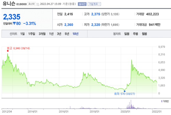Click the 코스닥 market badge
The height and width of the screenshot is (115, 171).
pos(32,4)
